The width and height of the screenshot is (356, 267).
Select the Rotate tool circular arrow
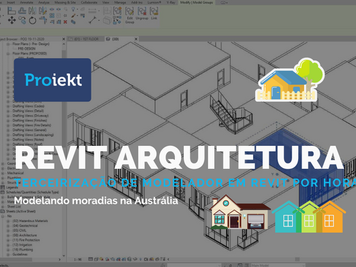point(32,20)
